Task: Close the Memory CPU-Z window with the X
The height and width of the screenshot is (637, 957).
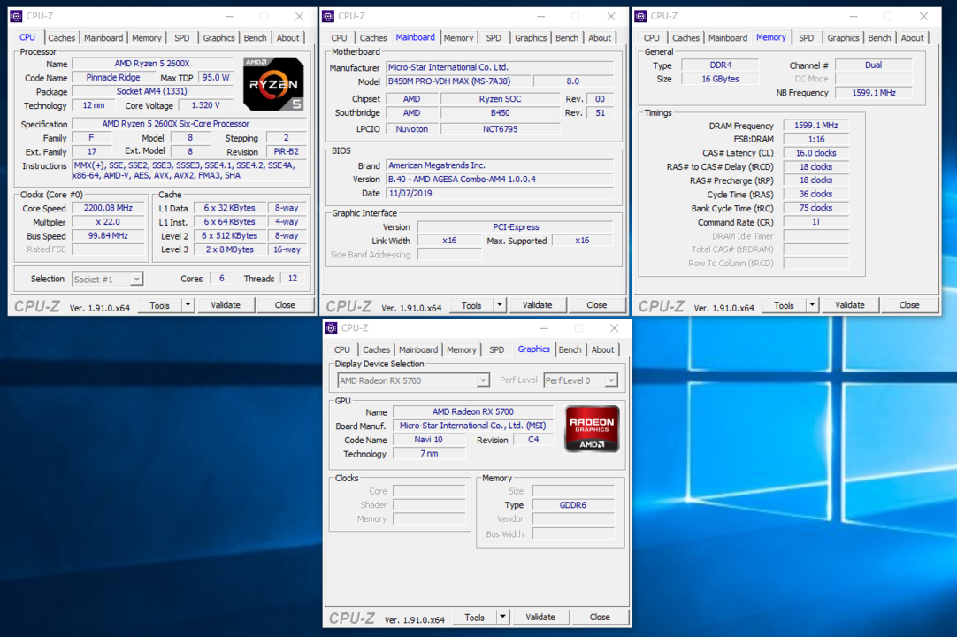Action: [x=923, y=17]
